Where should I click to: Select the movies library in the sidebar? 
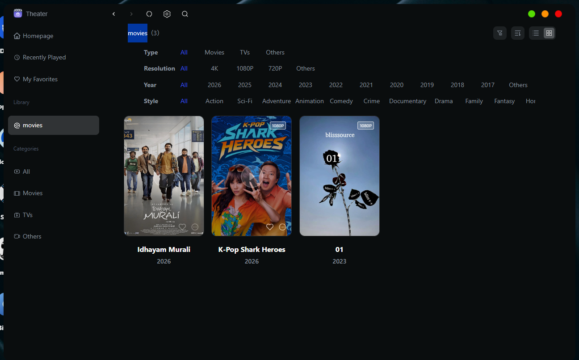coord(54,126)
